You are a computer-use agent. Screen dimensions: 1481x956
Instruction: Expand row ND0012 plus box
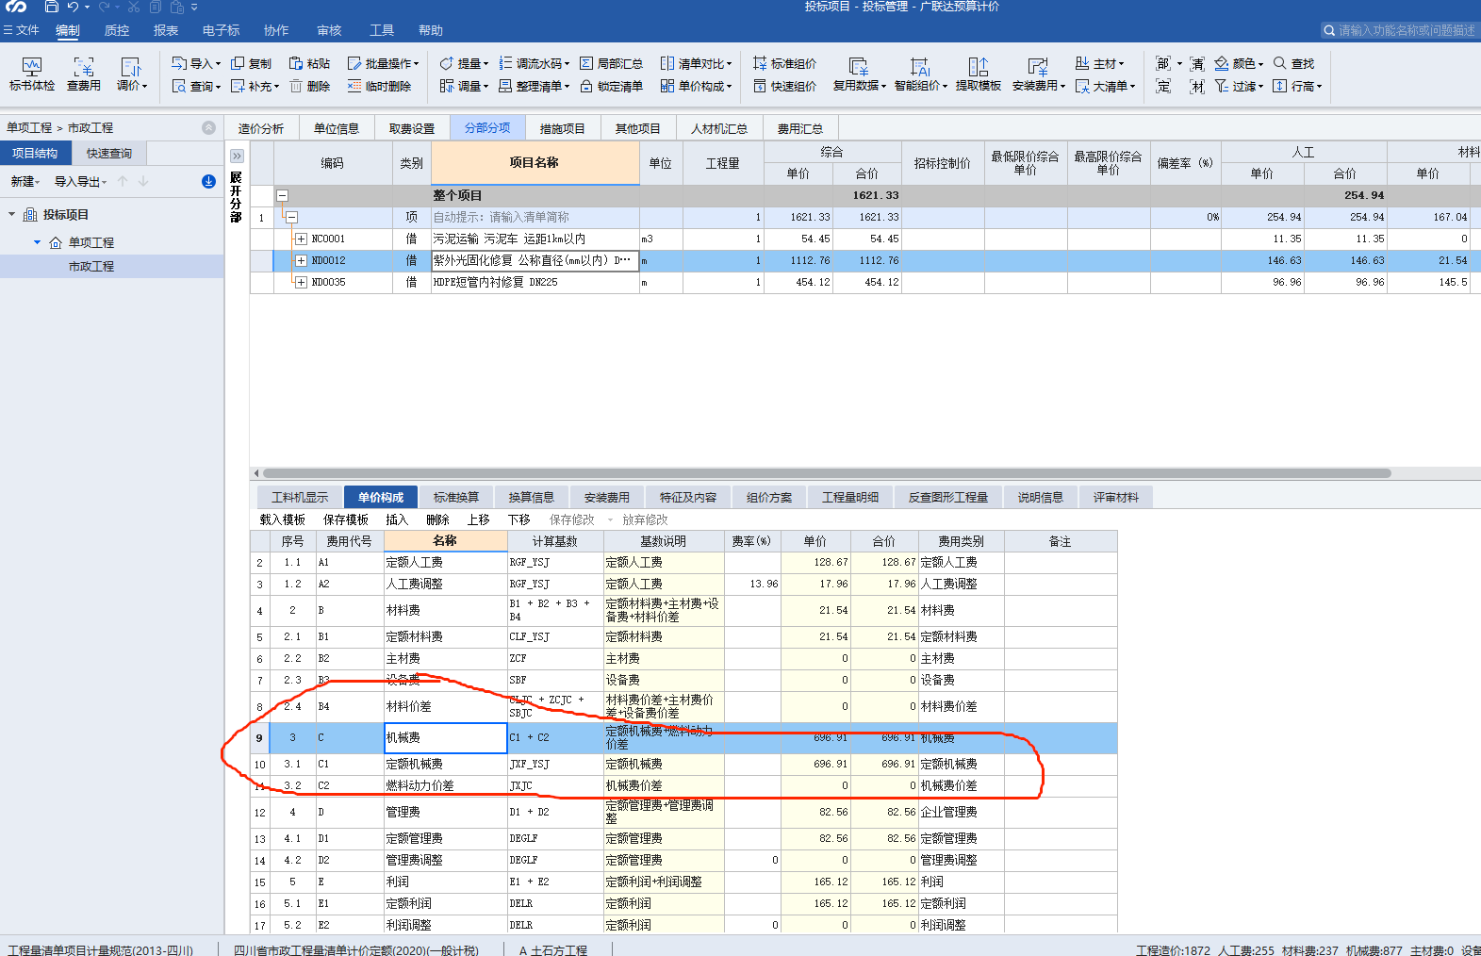click(x=301, y=260)
